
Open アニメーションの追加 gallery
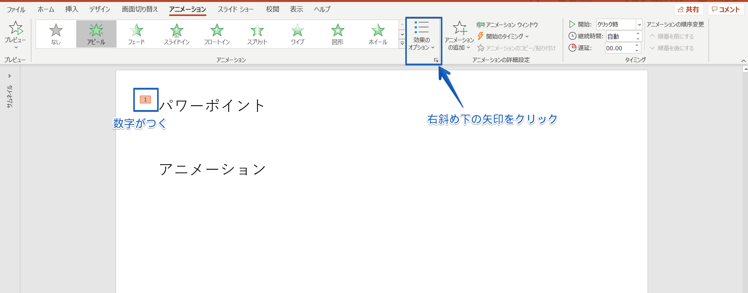tap(459, 36)
